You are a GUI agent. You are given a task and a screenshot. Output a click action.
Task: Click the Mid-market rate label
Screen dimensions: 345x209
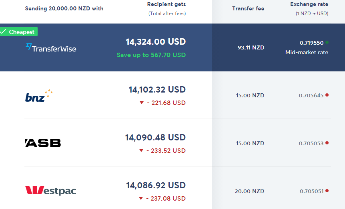tap(307, 52)
